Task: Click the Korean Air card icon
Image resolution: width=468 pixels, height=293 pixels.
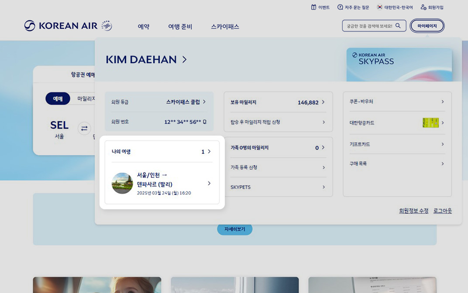Action: (x=430, y=123)
